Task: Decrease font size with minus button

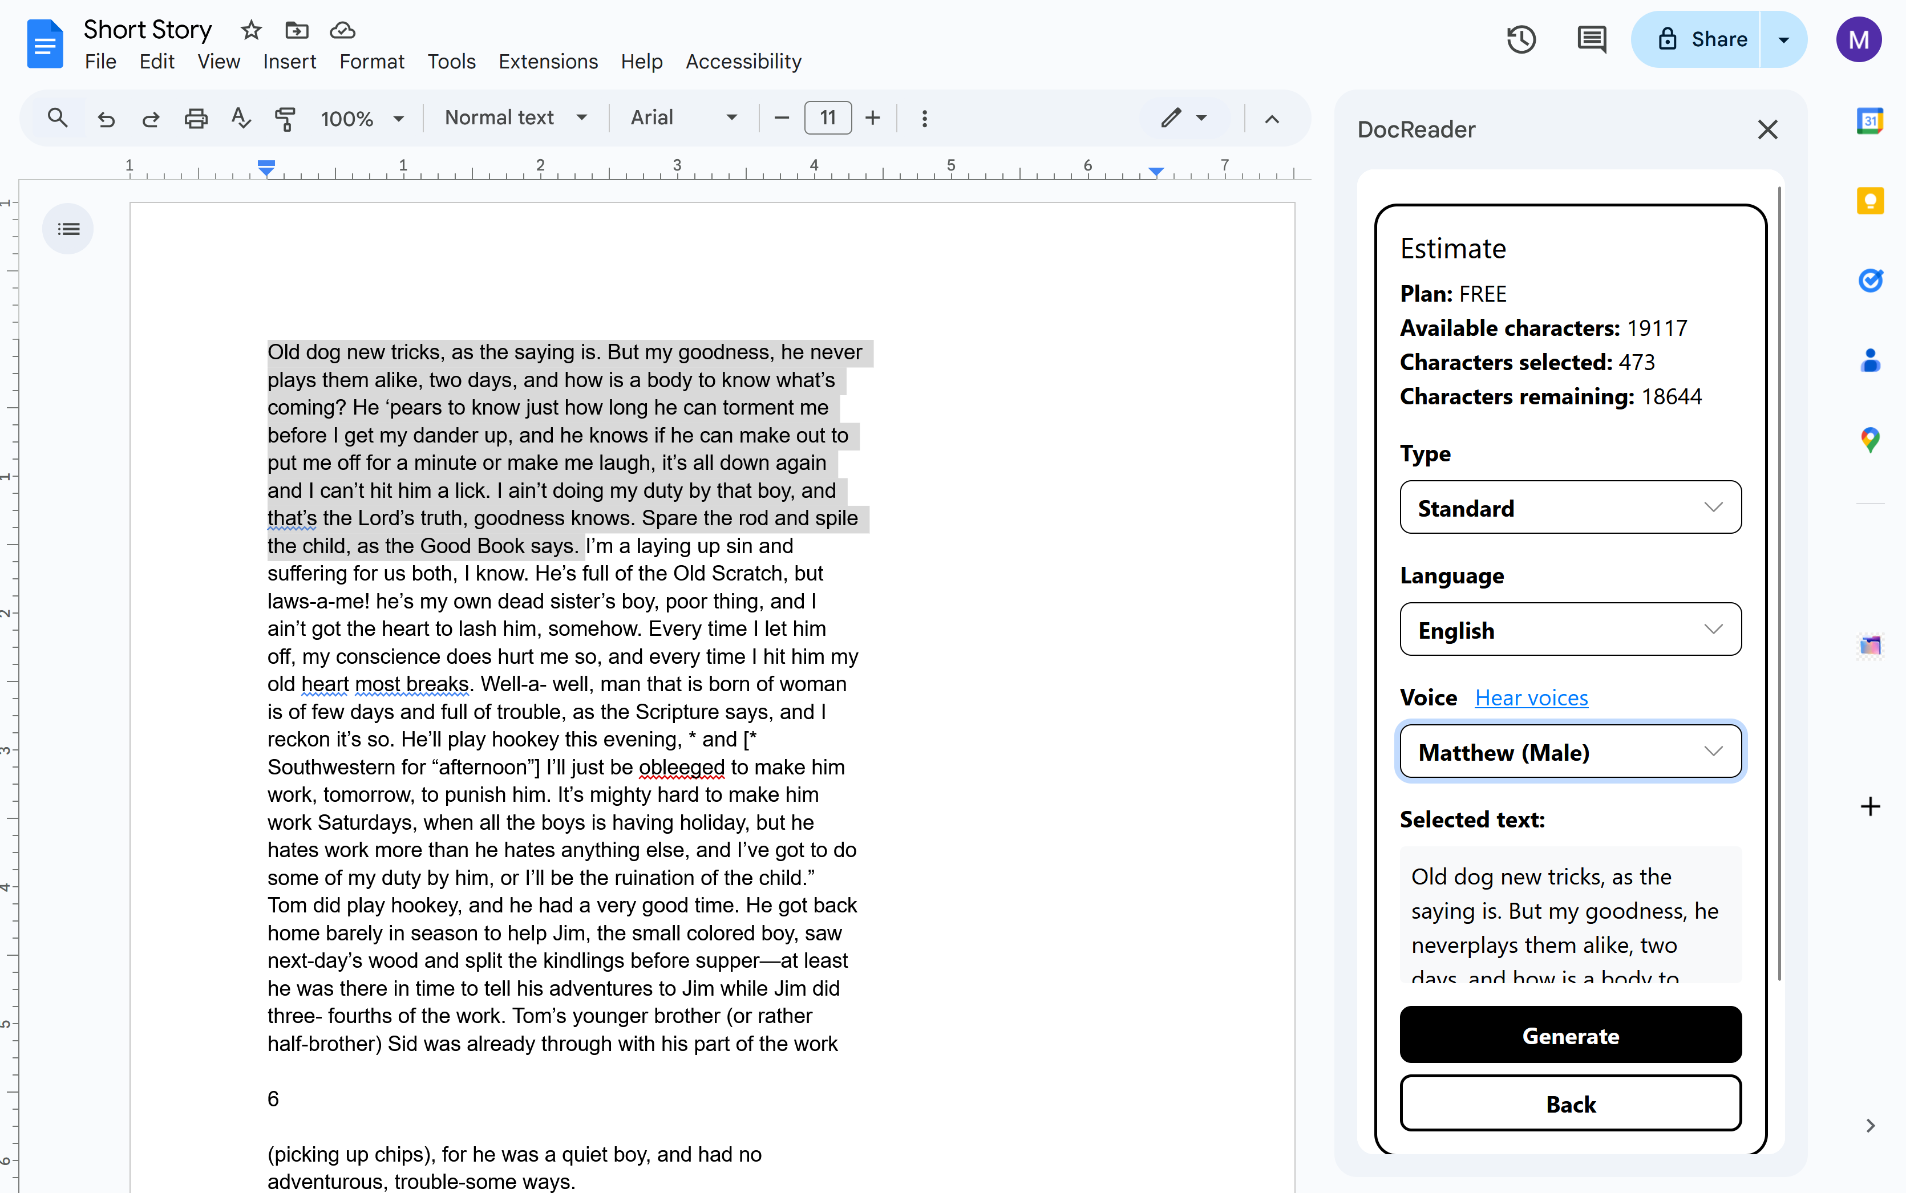Action: 782,119
